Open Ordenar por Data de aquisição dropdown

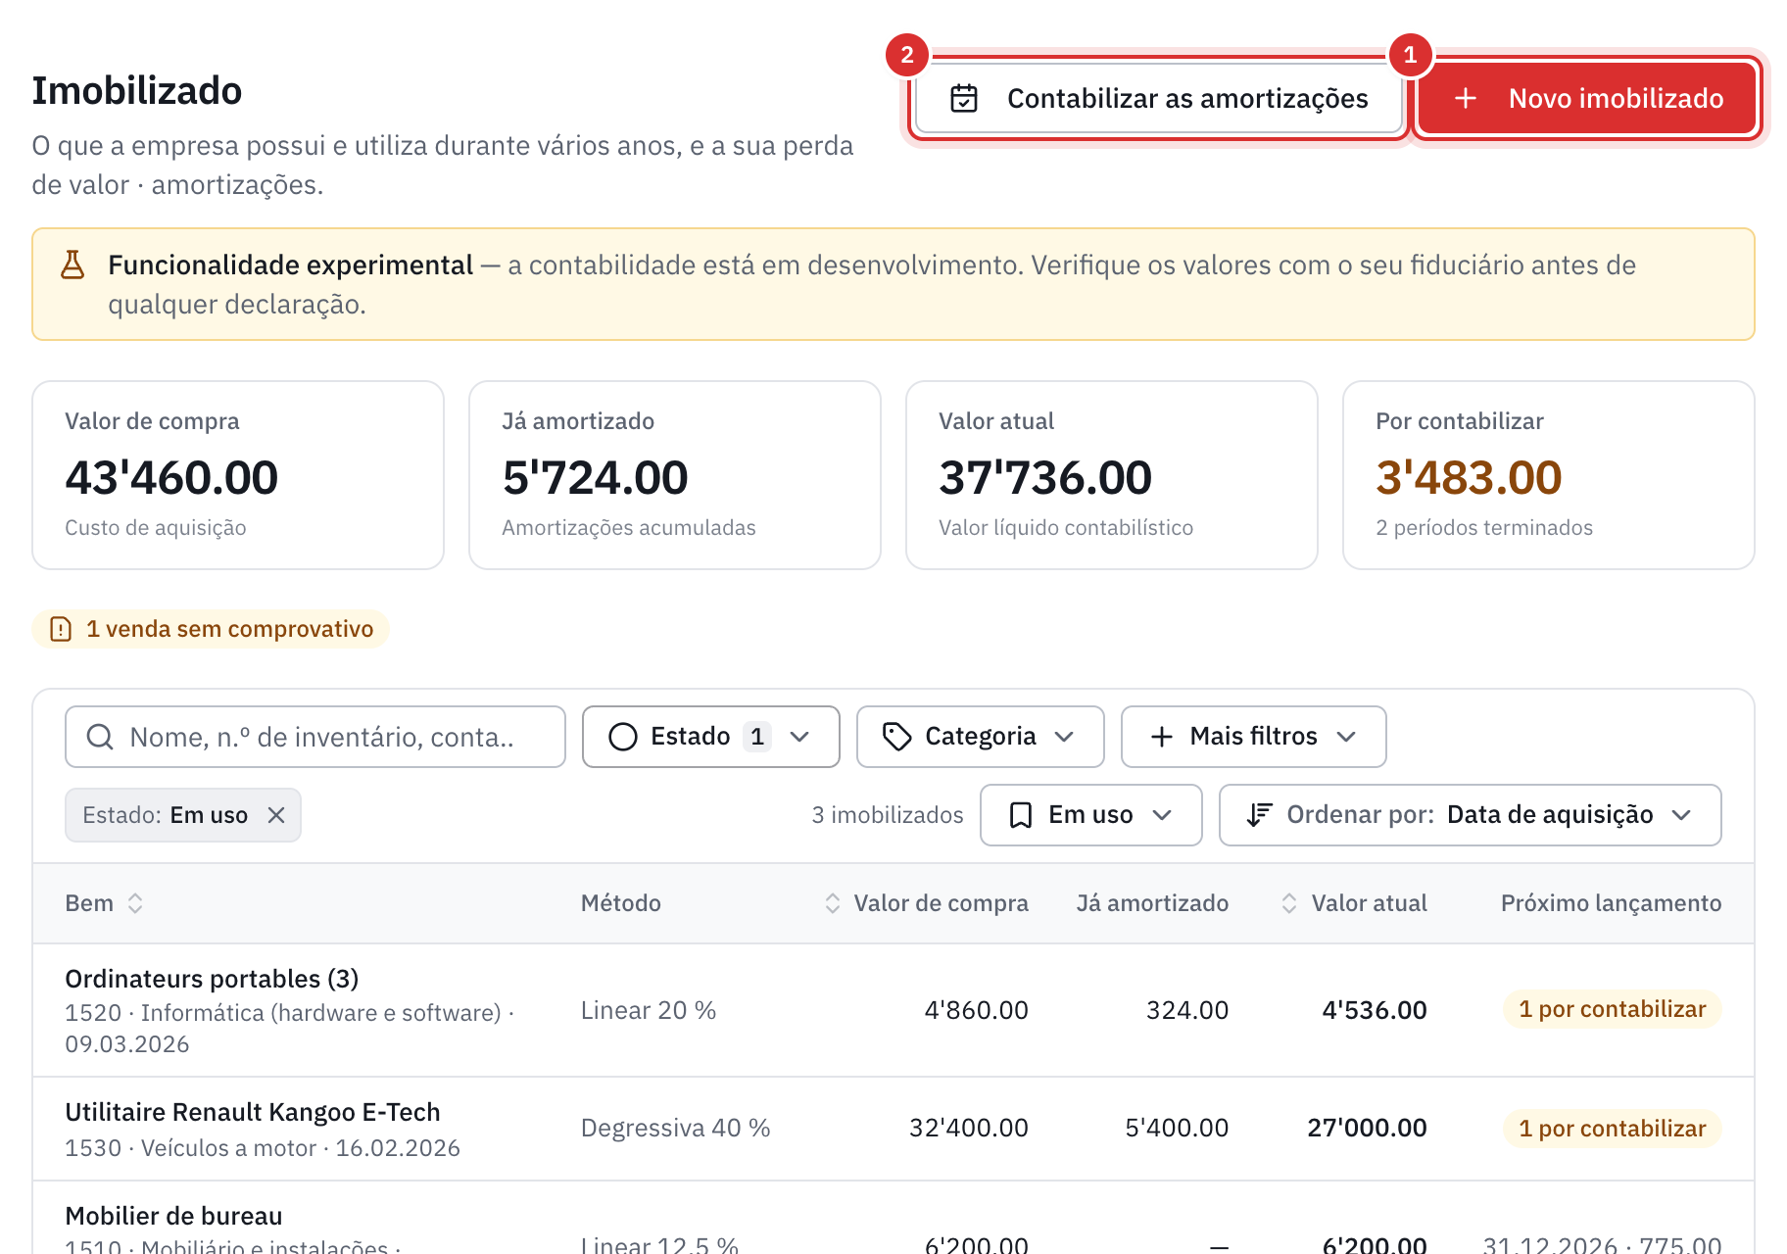[1470, 815]
